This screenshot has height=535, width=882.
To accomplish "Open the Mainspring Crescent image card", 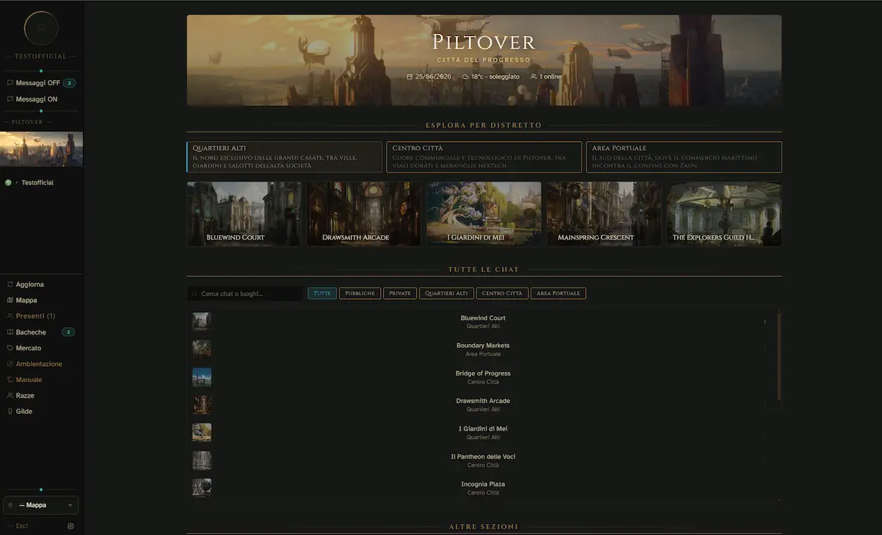I will click(604, 214).
